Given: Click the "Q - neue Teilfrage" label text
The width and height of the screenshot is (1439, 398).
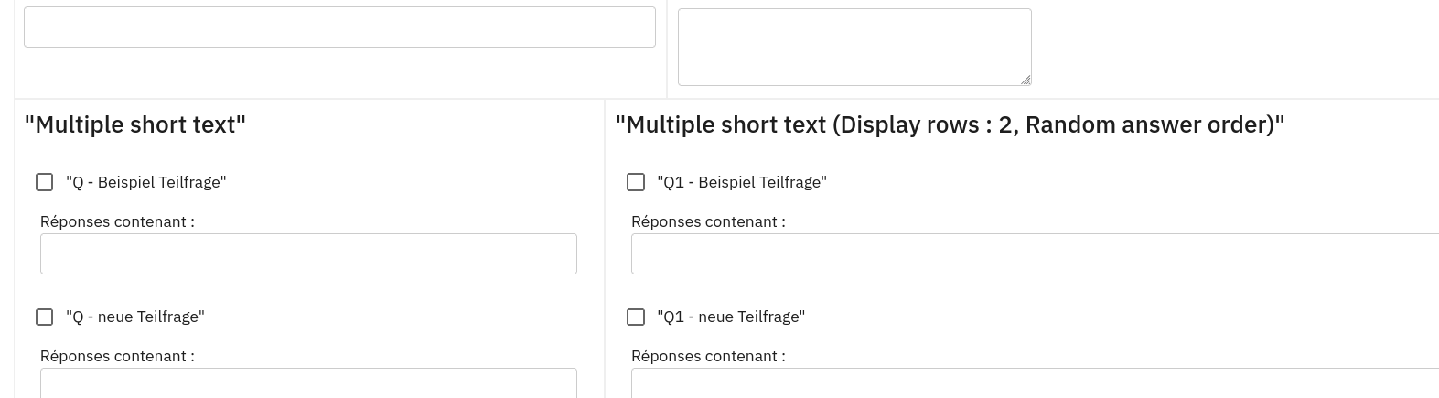Looking at the screenshot, I should 135,317.
